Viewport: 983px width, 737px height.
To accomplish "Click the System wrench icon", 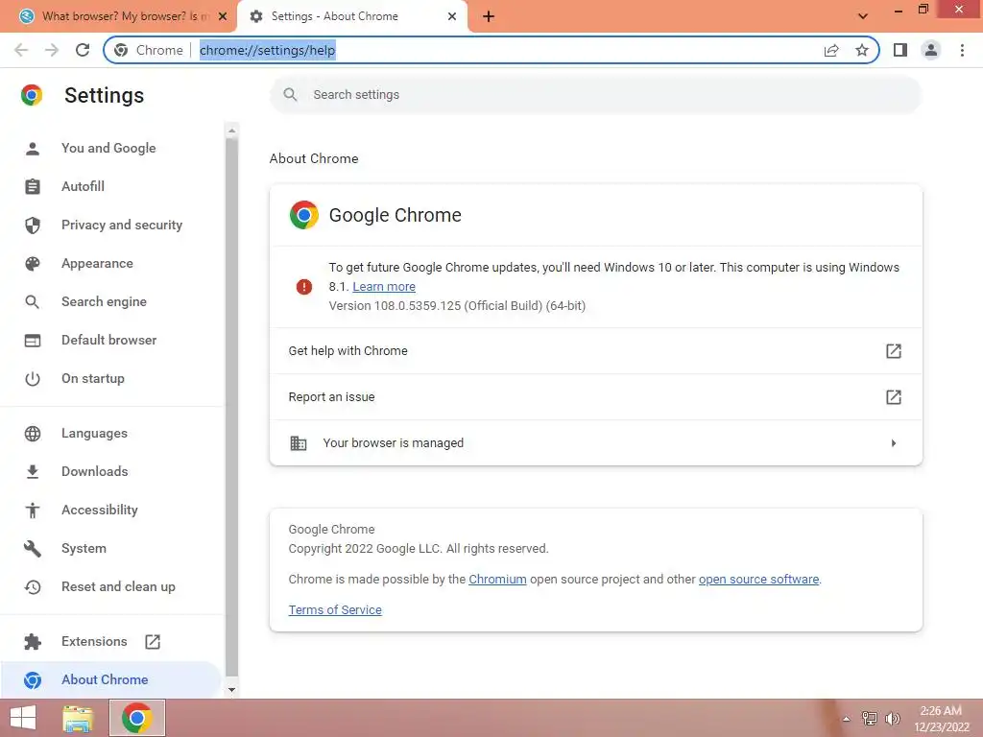I will [32, 548].
